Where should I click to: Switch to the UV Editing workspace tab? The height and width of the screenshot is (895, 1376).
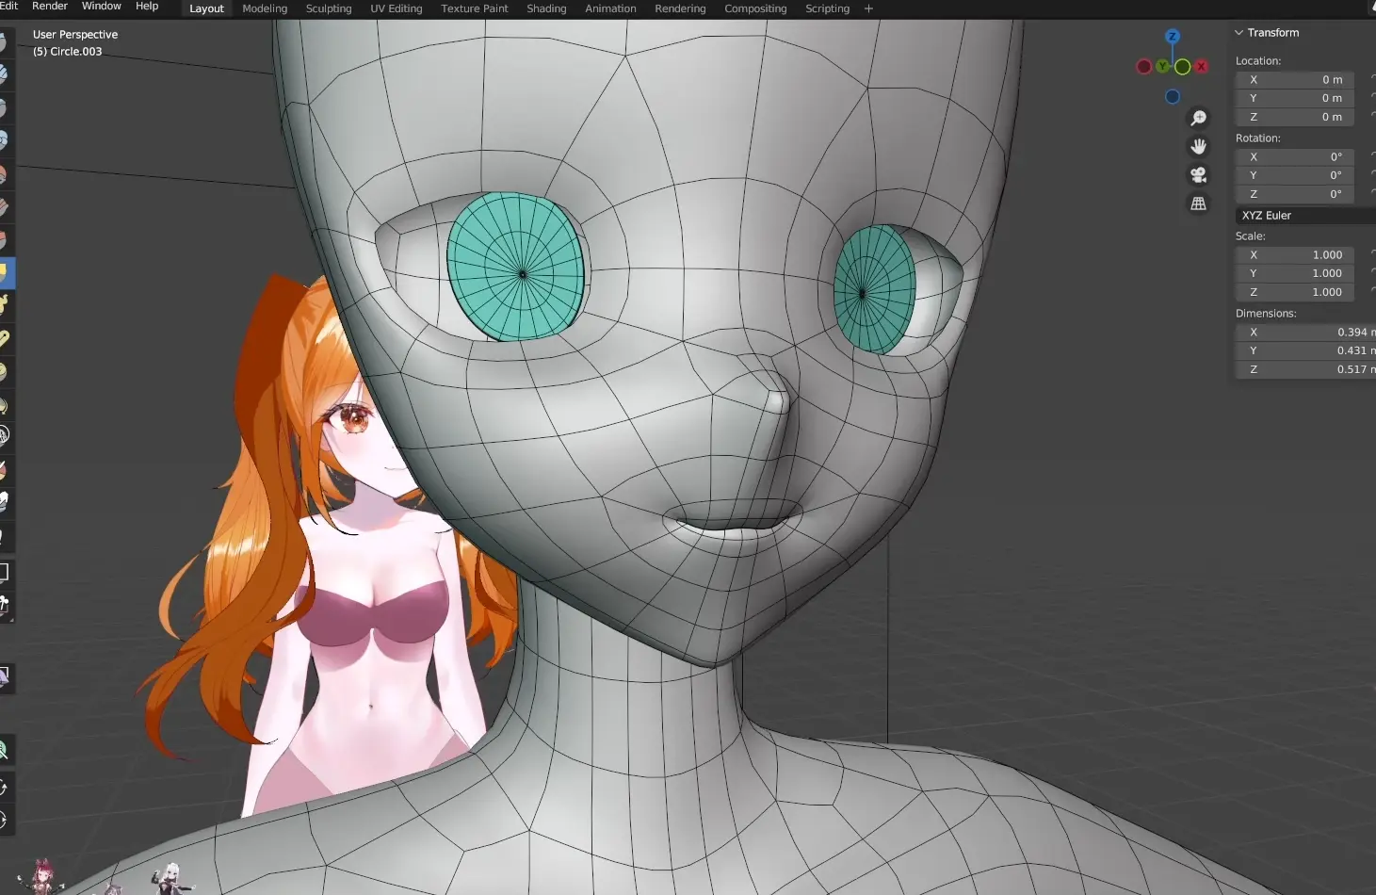coord(396,8)
